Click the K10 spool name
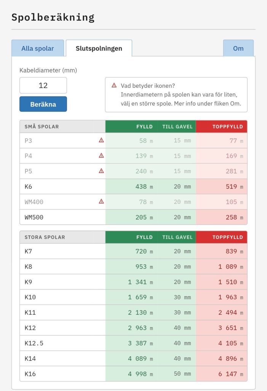 coord(30,297)
